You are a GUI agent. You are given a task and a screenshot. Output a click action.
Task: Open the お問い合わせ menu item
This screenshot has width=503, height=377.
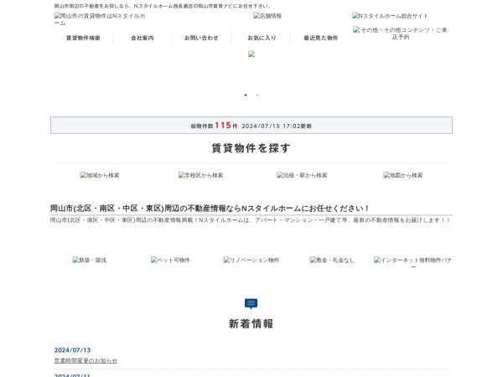[201, 38]
